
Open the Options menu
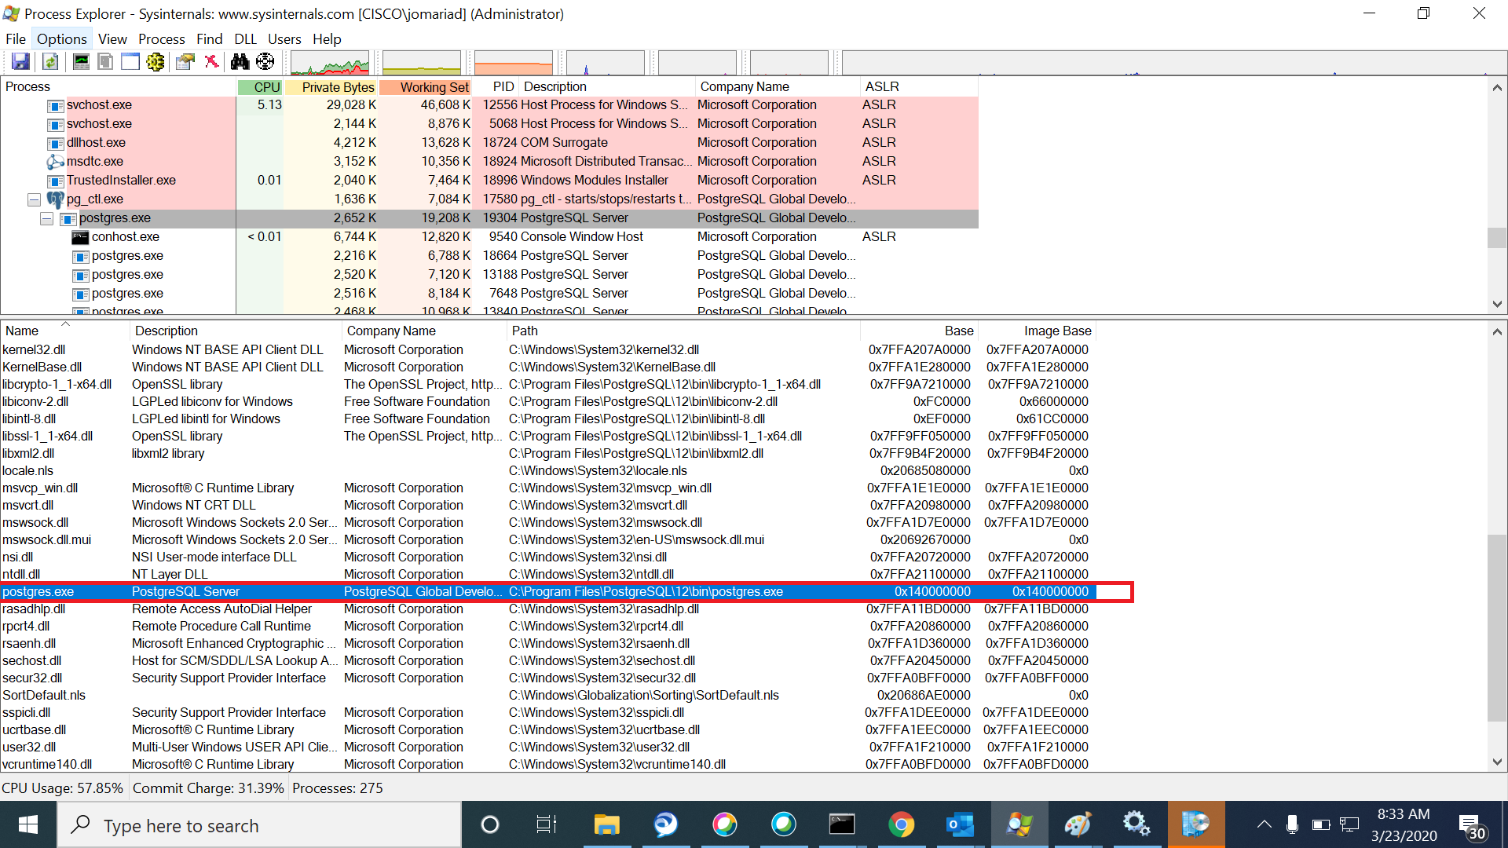(61, 38)
